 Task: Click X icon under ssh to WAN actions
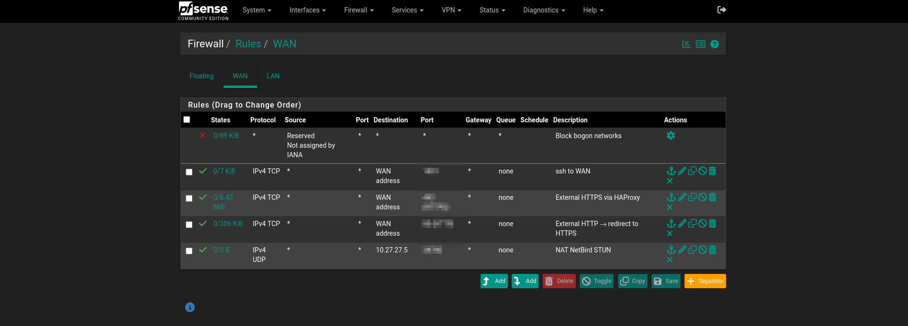670,181
